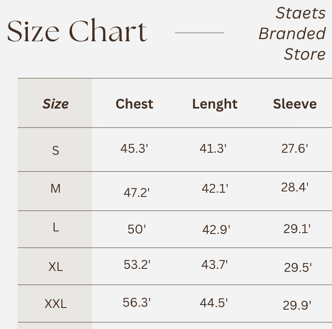Select the M size row label
The height and width of the screenshot is (329, 332).
(56, 189)
